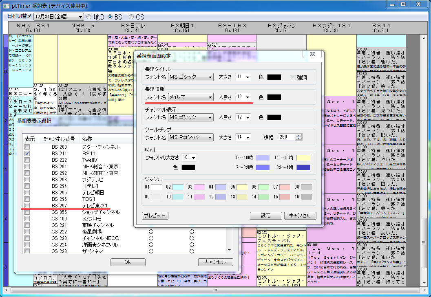431x297 pixels.
Task: Enable the 強調 checkbox
Action: tap(293, 78)
